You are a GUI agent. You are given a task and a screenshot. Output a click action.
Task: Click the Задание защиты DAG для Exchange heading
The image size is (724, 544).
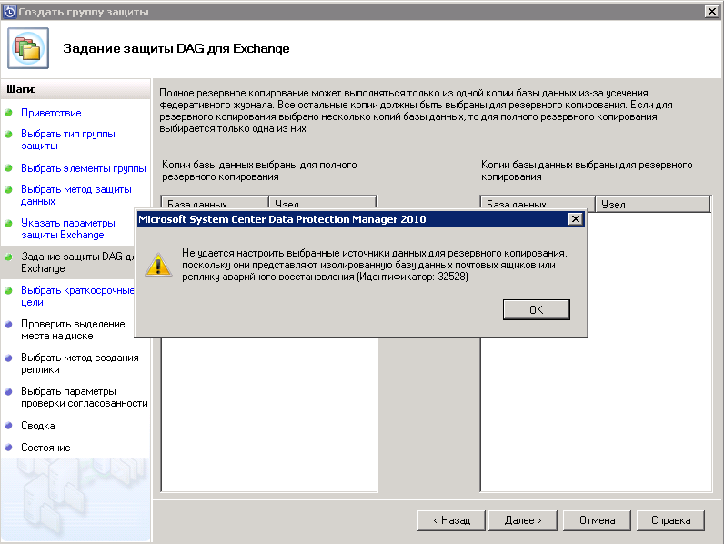[176, 48]
